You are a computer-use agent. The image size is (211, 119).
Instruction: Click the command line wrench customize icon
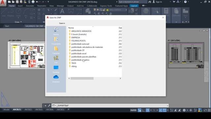point(49,105)
